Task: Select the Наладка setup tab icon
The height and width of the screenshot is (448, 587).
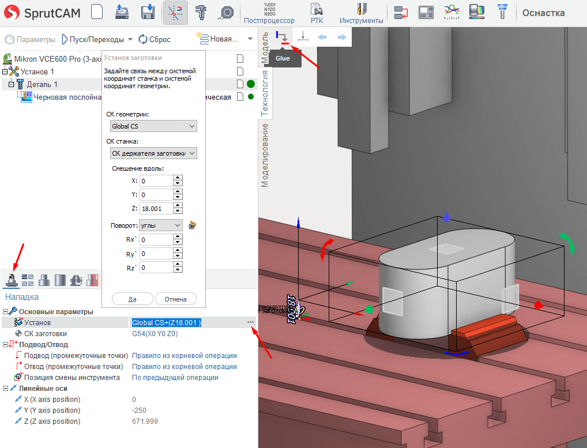Action: click(x=11, y=280)
